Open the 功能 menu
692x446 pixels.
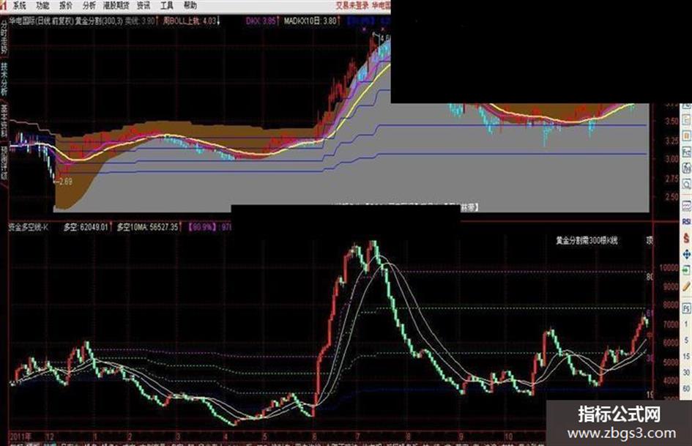pos(42,6)
